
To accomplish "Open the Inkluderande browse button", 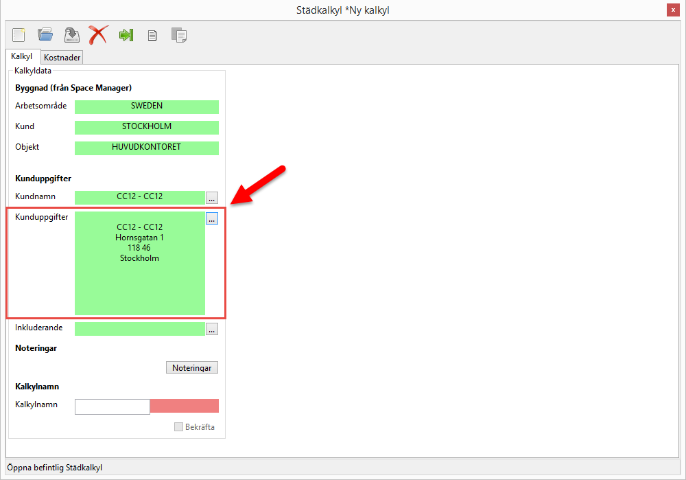I will pyautogui.click(x=212, y=329).
